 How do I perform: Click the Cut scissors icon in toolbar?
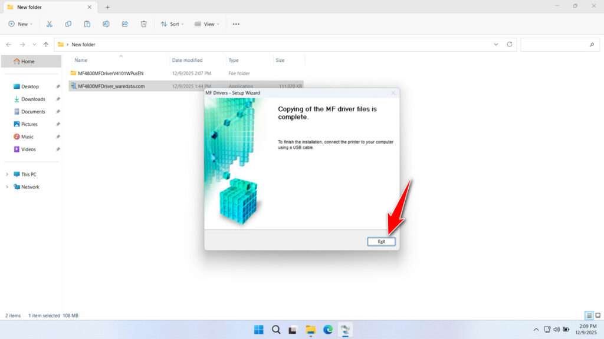click(50, 24)
